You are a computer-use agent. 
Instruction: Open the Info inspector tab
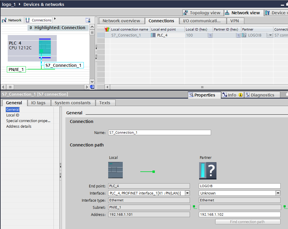[x=232, y=95]
